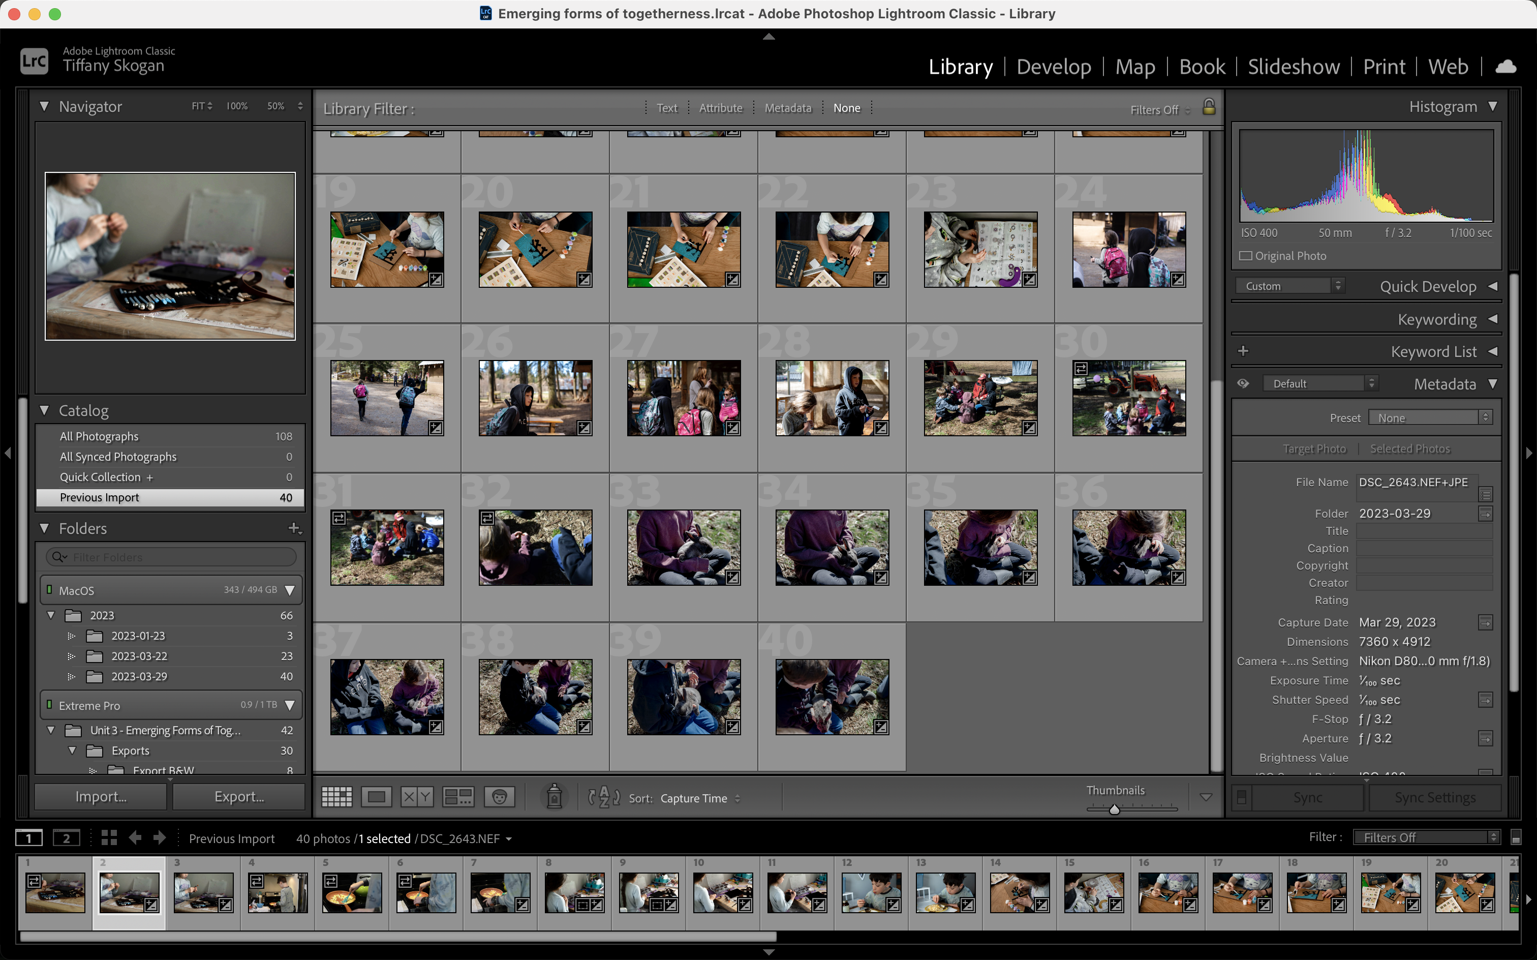The width and height of the screenshot is (1537, 960).
Task: Open the Sort Capture Time dropdown
Action: (x=700, y=798)
